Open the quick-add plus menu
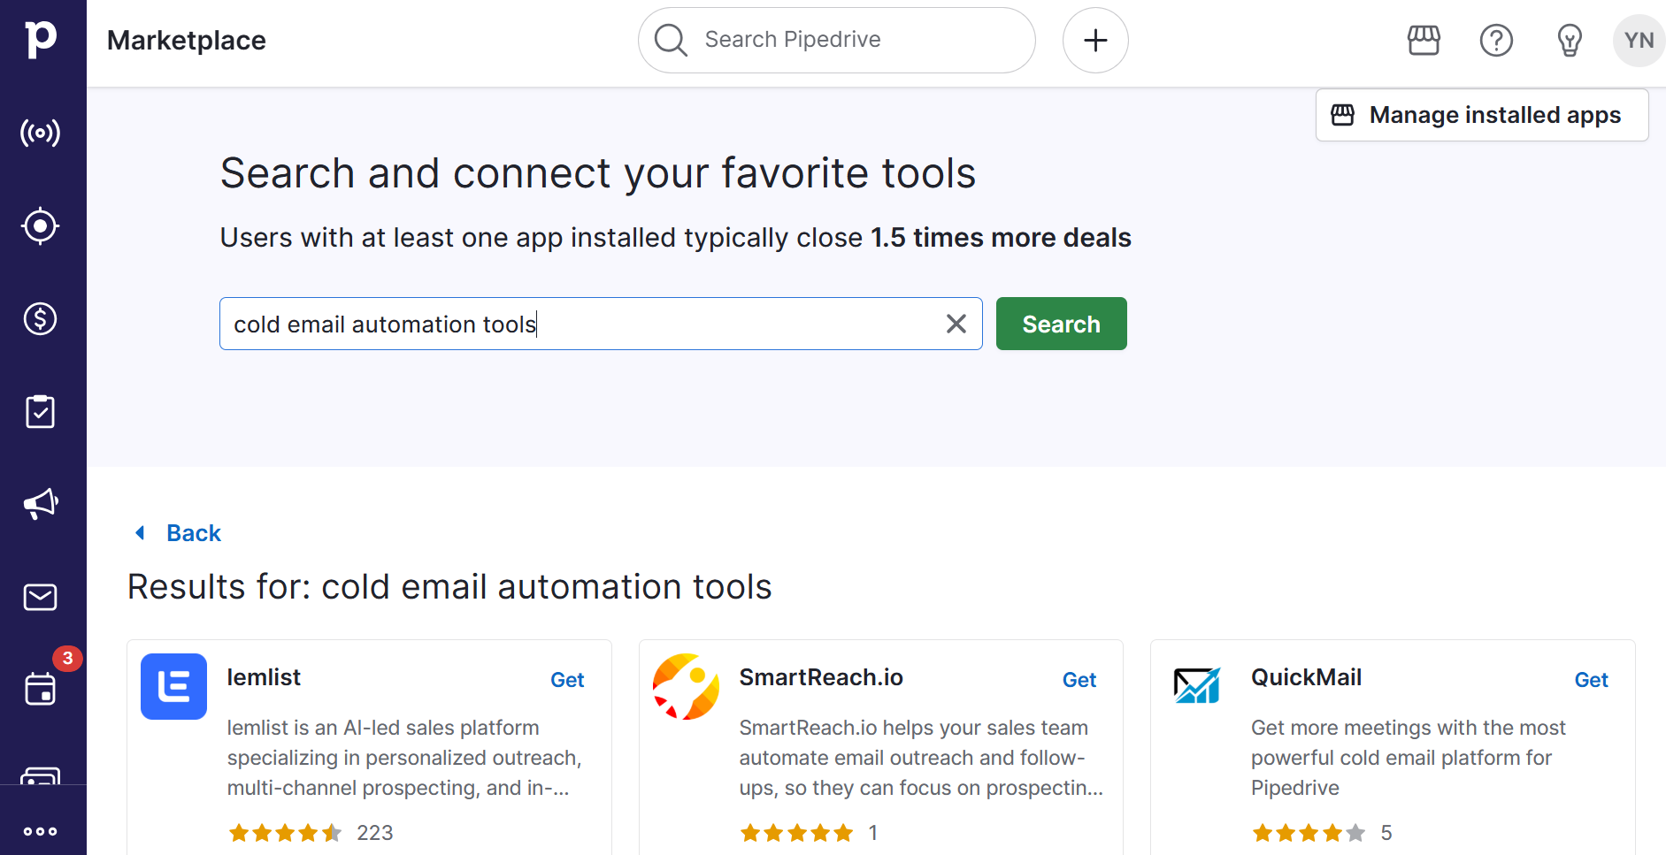The height and width of the screenshot is (855, 1666). [1095, 40]
